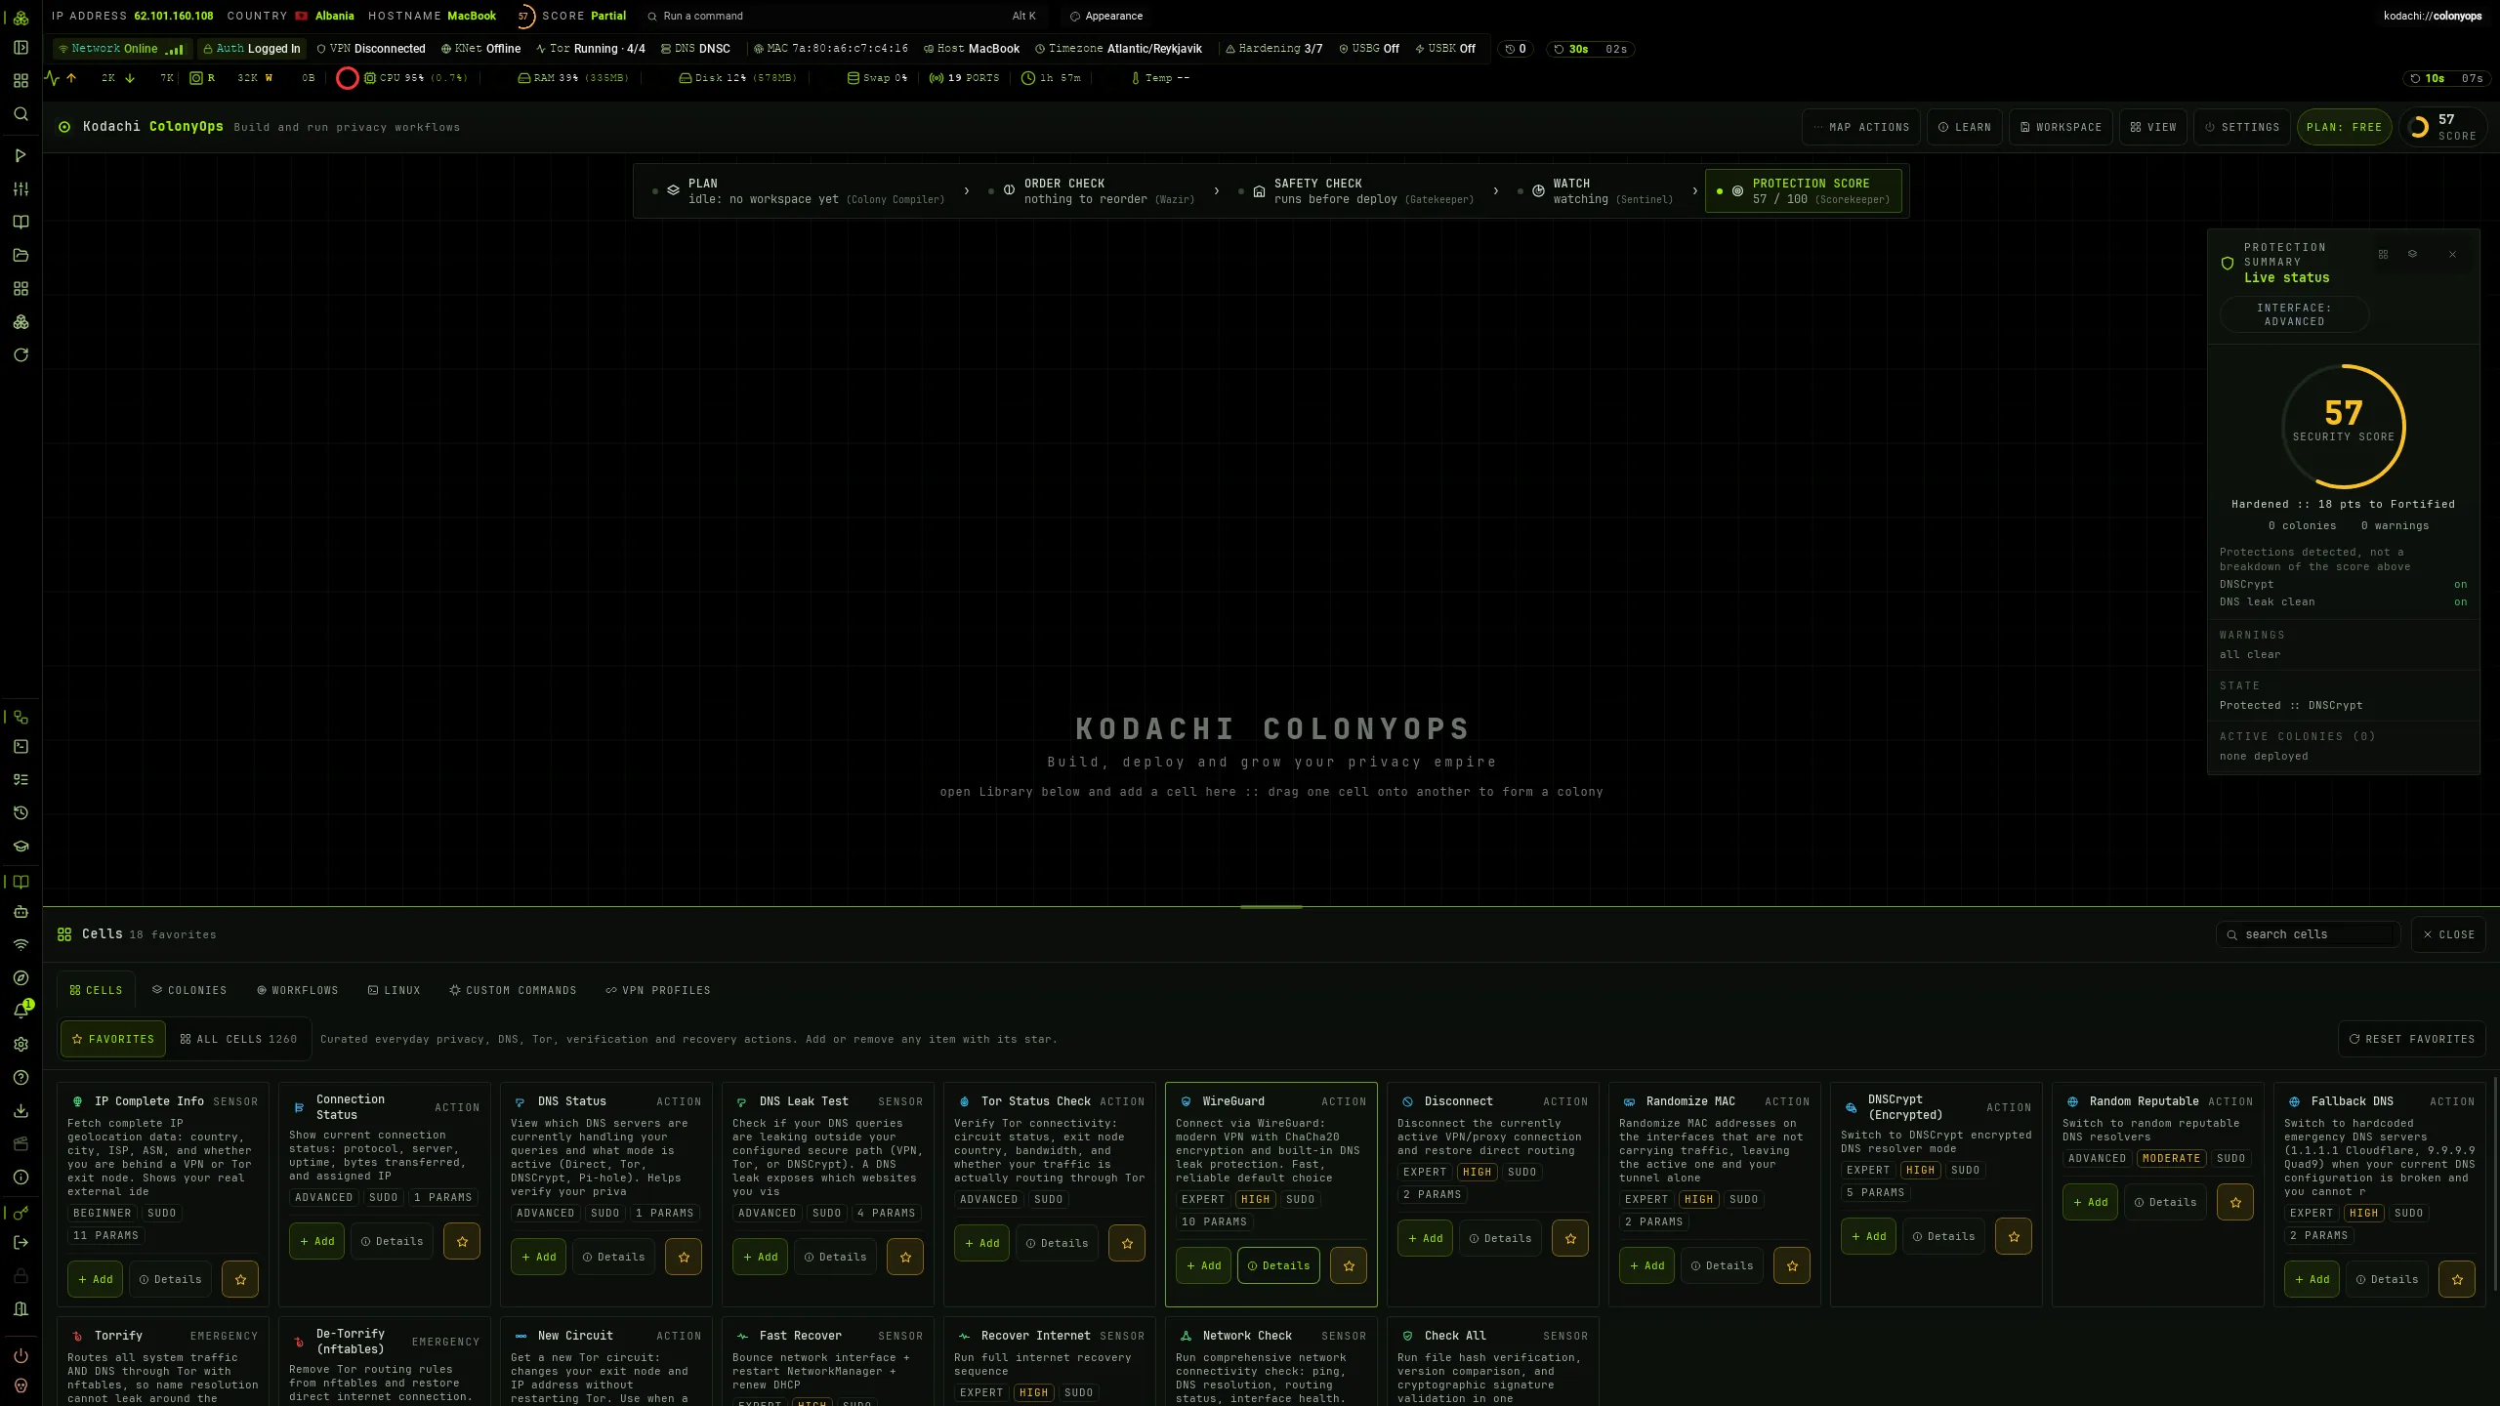Toggle VPN Disconnected status chip
This screenshot has height=1406, width=2500.
pos(371,49)
